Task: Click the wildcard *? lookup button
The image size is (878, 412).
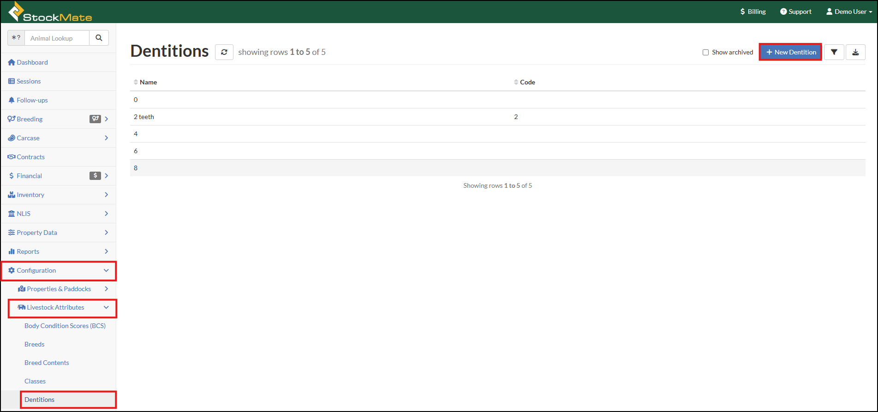Action: pyautogui.click(x=16, y=38)
